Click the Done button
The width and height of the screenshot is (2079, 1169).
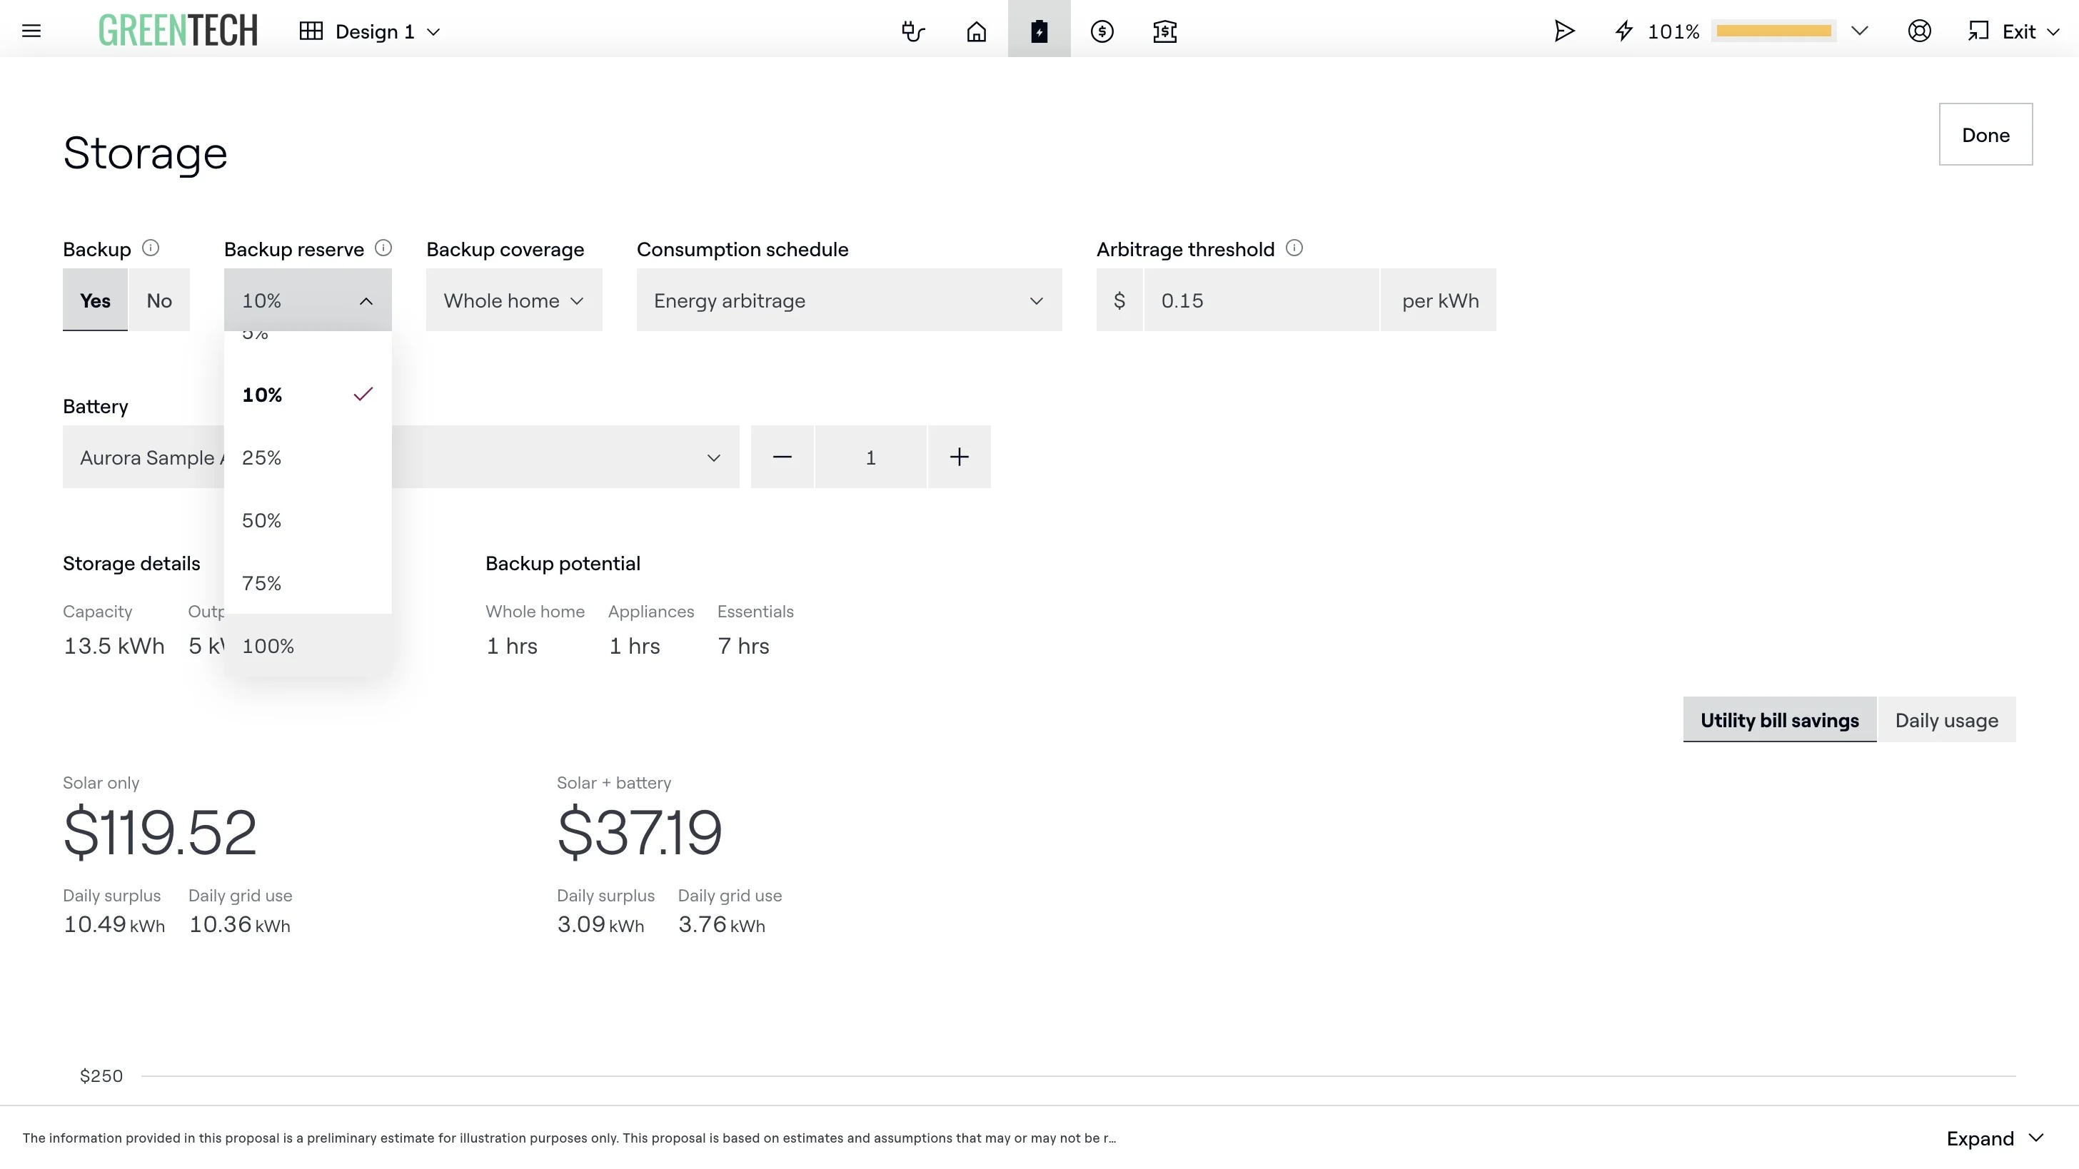click(x=1985, y=135)
